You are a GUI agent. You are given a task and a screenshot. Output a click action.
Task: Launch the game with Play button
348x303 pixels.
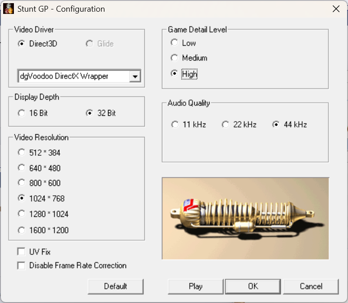196,286
